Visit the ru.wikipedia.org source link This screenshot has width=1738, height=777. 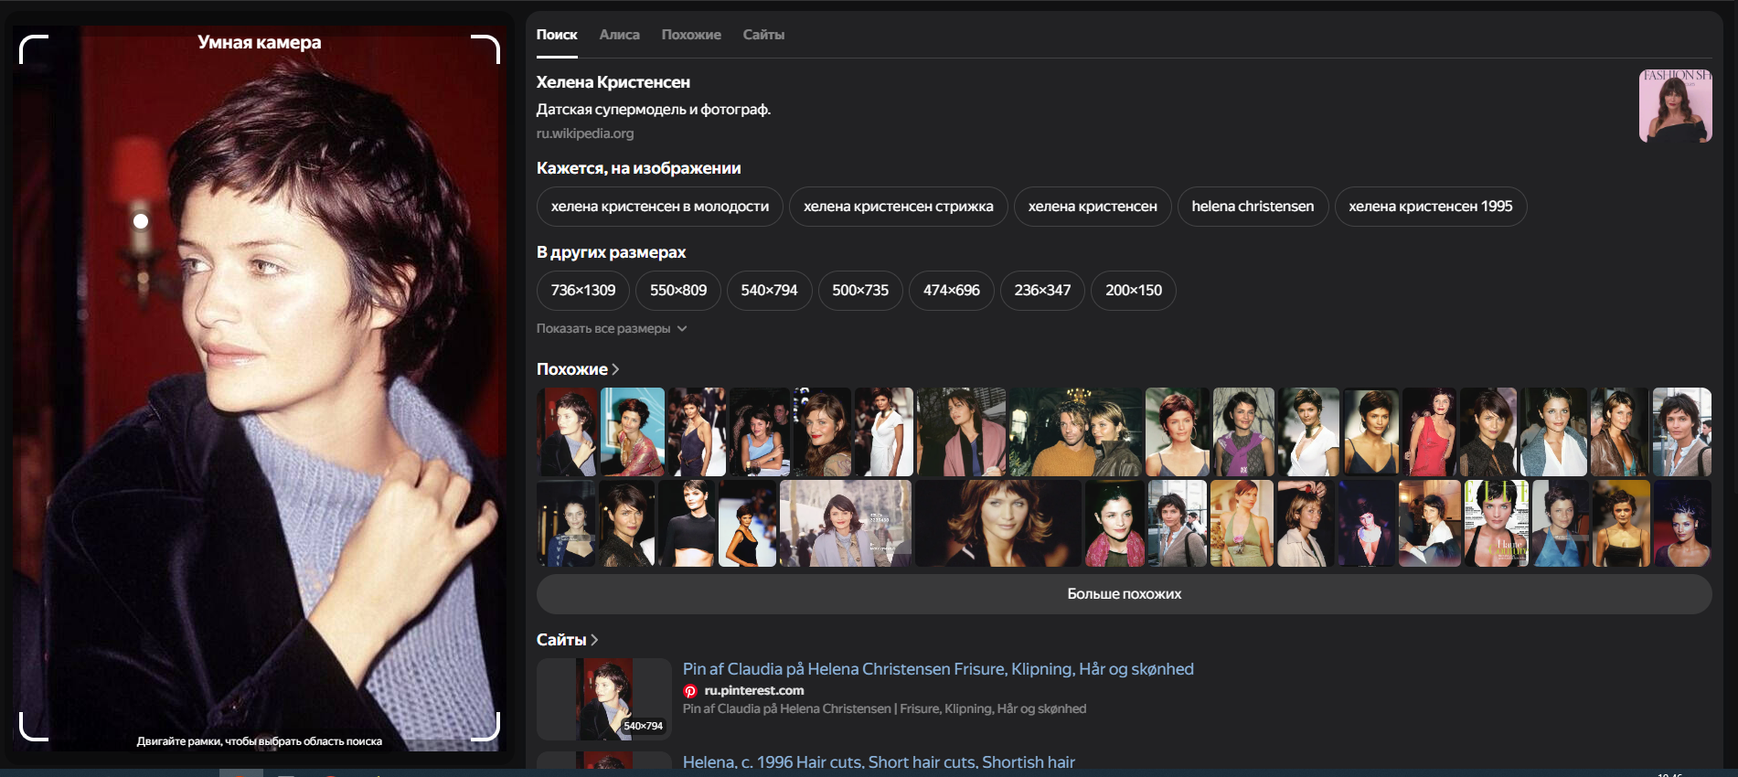coord(585,133)
